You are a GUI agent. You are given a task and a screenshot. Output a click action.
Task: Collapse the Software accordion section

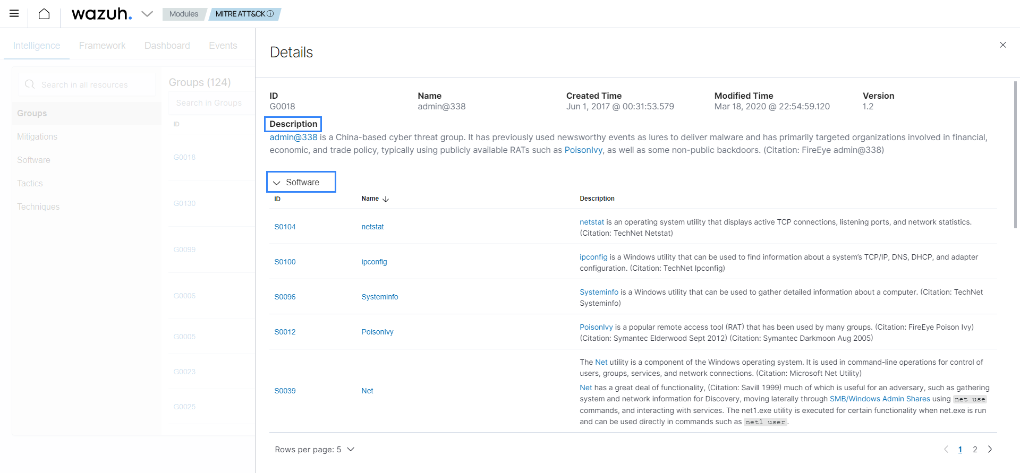301,182
